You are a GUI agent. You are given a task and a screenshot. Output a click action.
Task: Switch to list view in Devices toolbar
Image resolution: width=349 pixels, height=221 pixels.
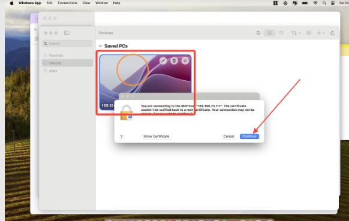tap(281, 33)
